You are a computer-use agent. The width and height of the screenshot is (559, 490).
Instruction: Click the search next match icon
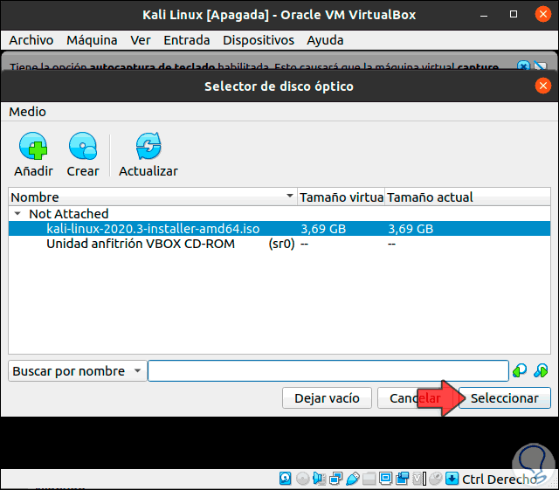541,370
